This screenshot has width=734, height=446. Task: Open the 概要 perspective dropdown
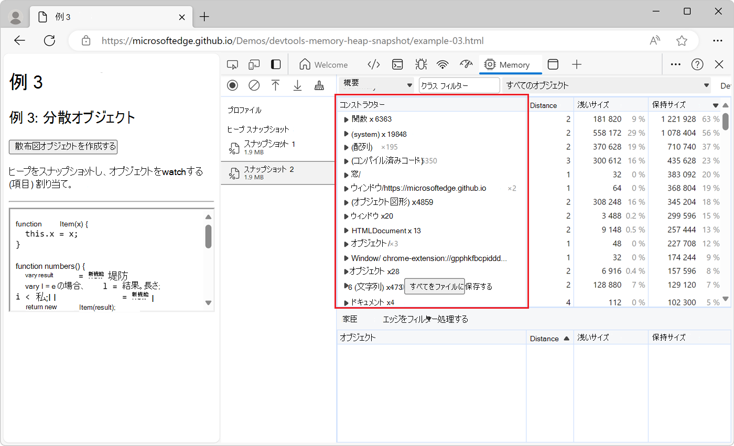(x=376, y=85)
